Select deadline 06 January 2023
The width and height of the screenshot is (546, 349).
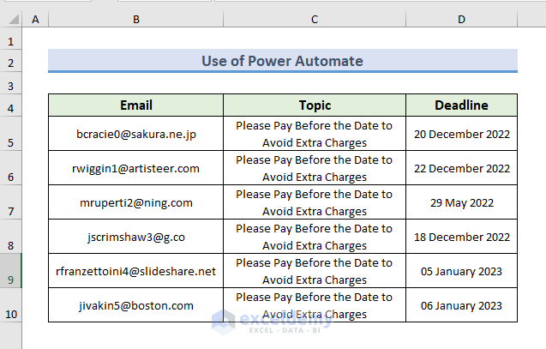461,304
